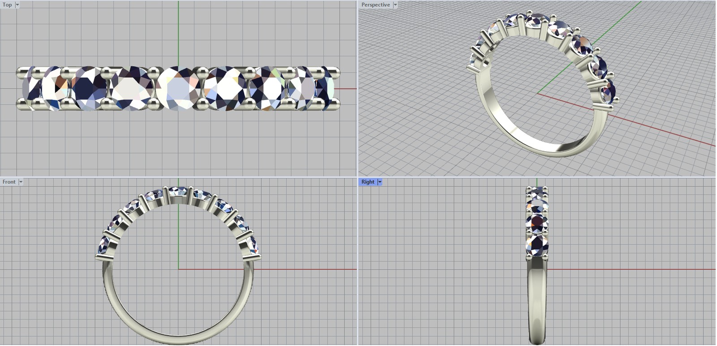Select the lowest gemstone in Right view

(x=537, y=245)
